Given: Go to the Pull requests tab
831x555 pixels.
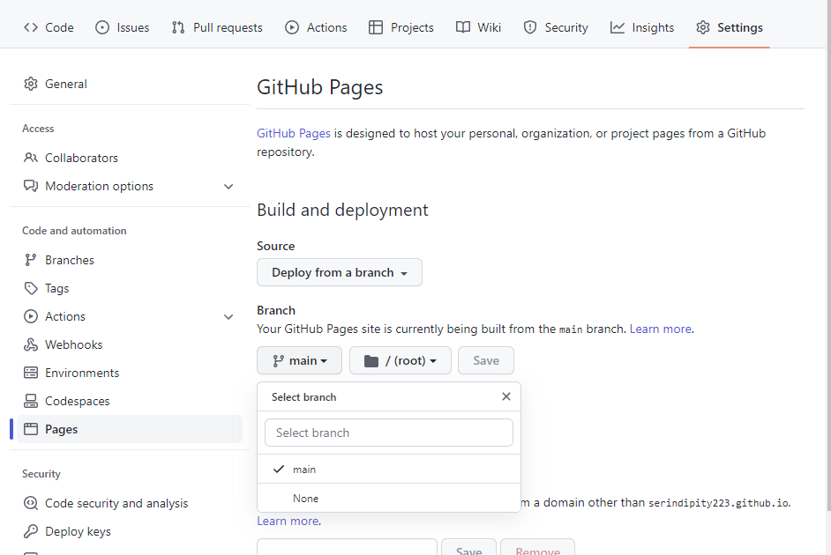Looking at the screenshot, I should [x=217, y=27].
